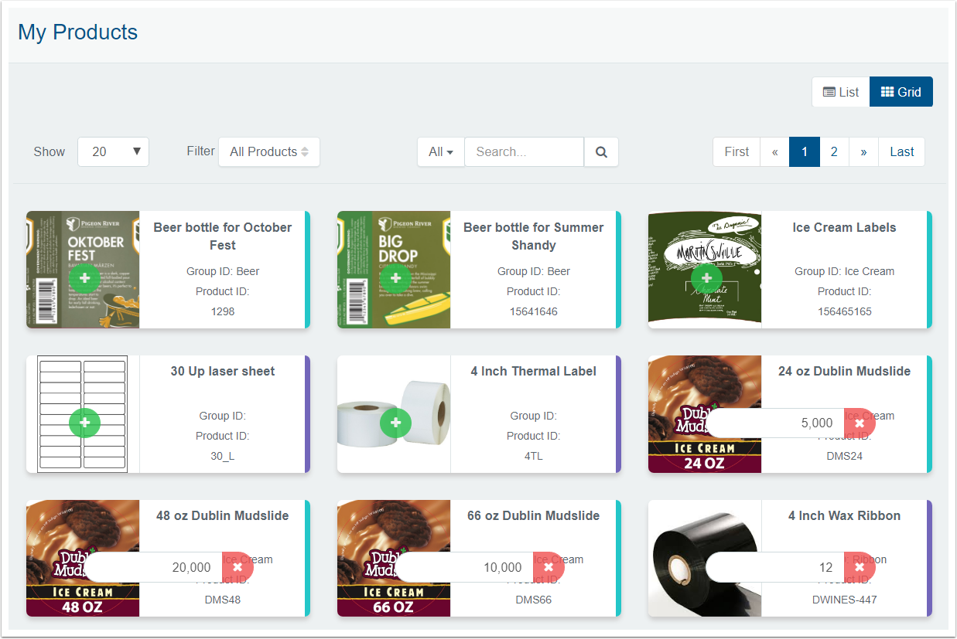Click the next page » arrow

point(863,152)
